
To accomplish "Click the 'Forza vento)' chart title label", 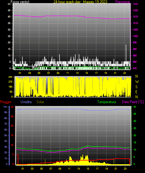I will click(20, 2).
